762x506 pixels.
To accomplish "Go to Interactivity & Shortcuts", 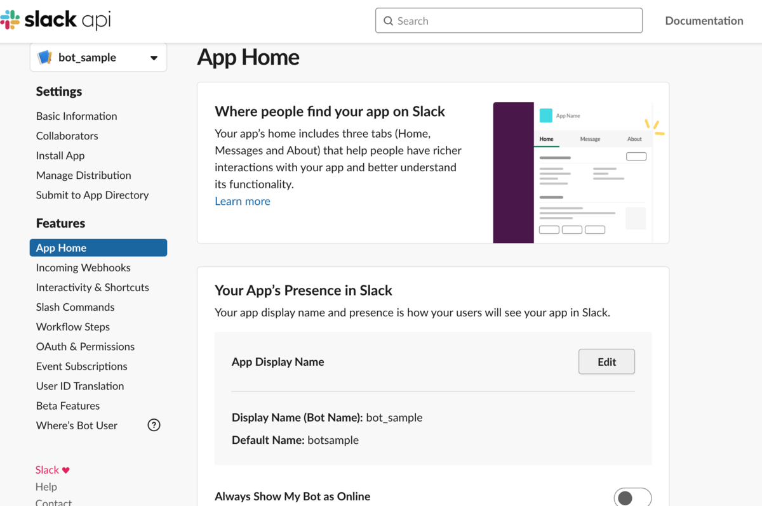I will pos(92,287).
